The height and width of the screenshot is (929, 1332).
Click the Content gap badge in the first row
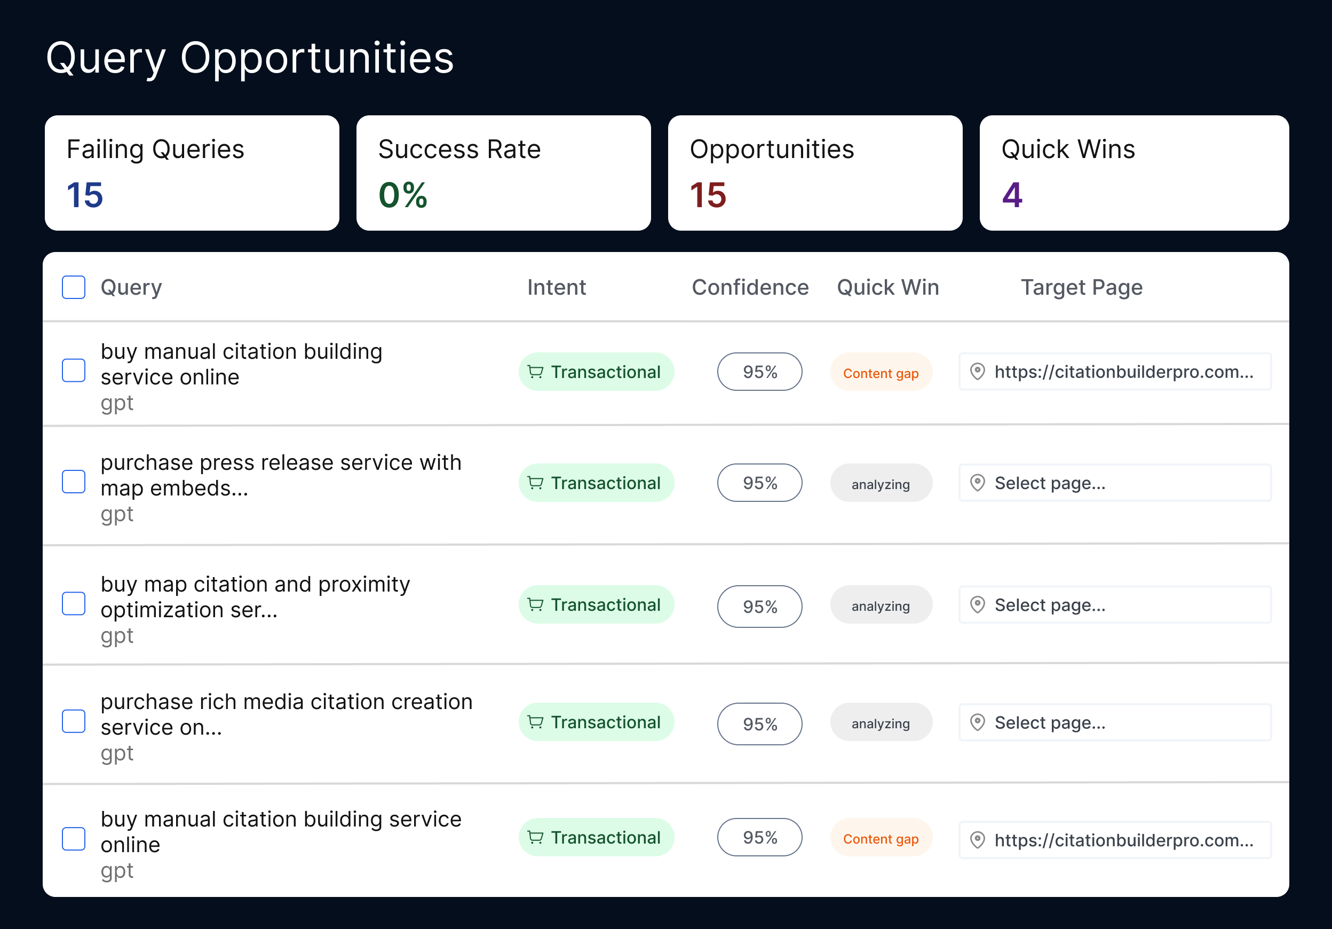tap(880, 373)
